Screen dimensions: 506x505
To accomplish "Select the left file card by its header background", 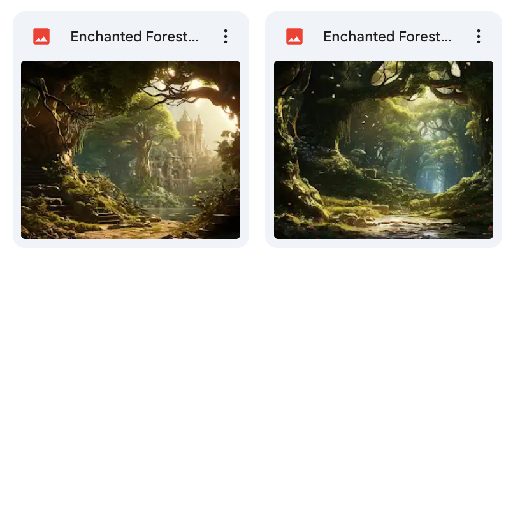I will click(131, 36).
